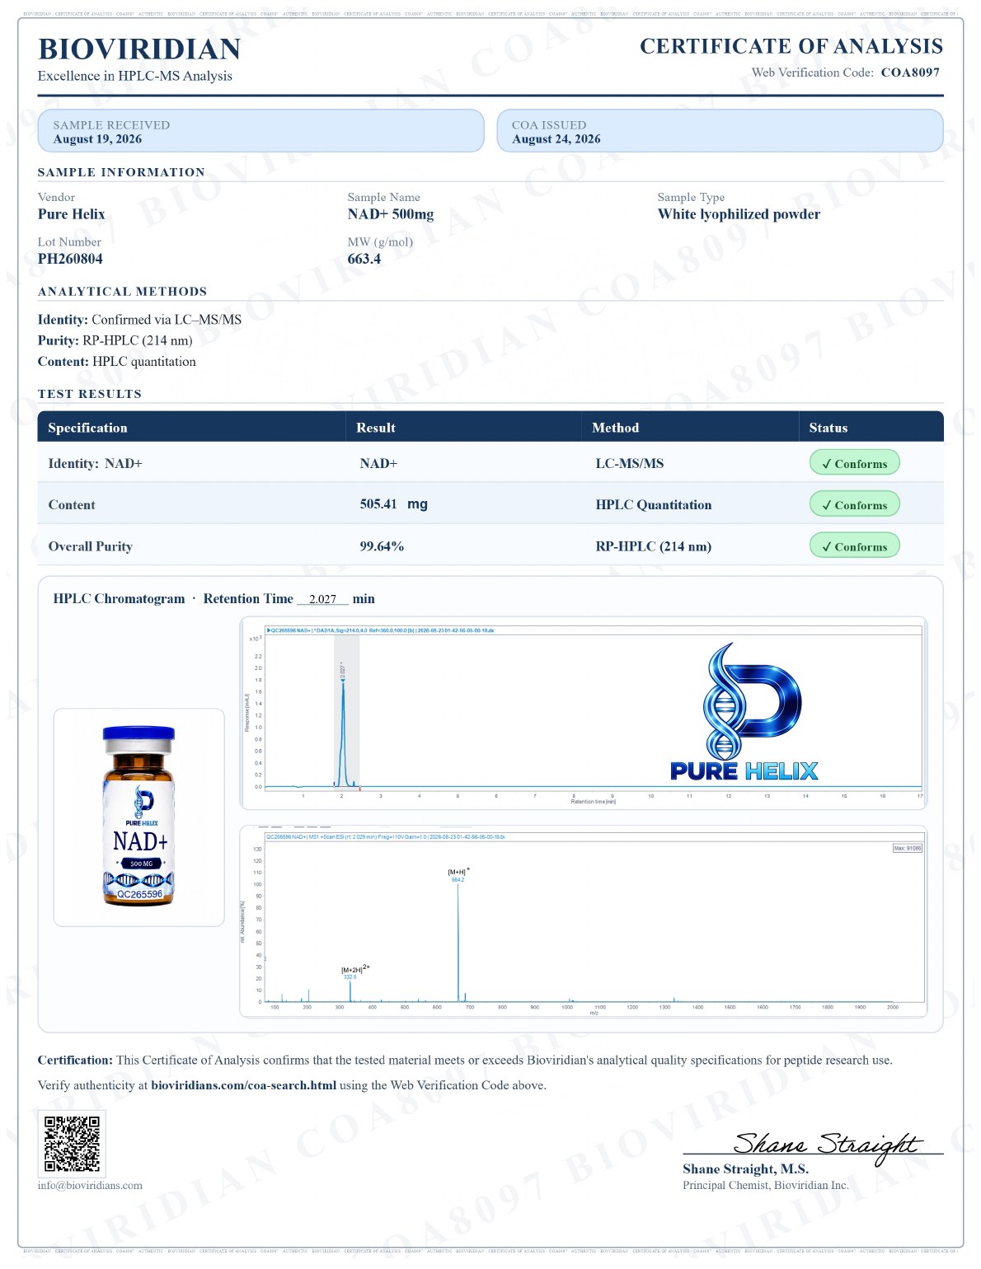Image resolution: width=981 pixels, height=1269 pixels.
Task: Click the Identity: Confirmed via LC–MS/MS line
Action: (x=140, y=321)
